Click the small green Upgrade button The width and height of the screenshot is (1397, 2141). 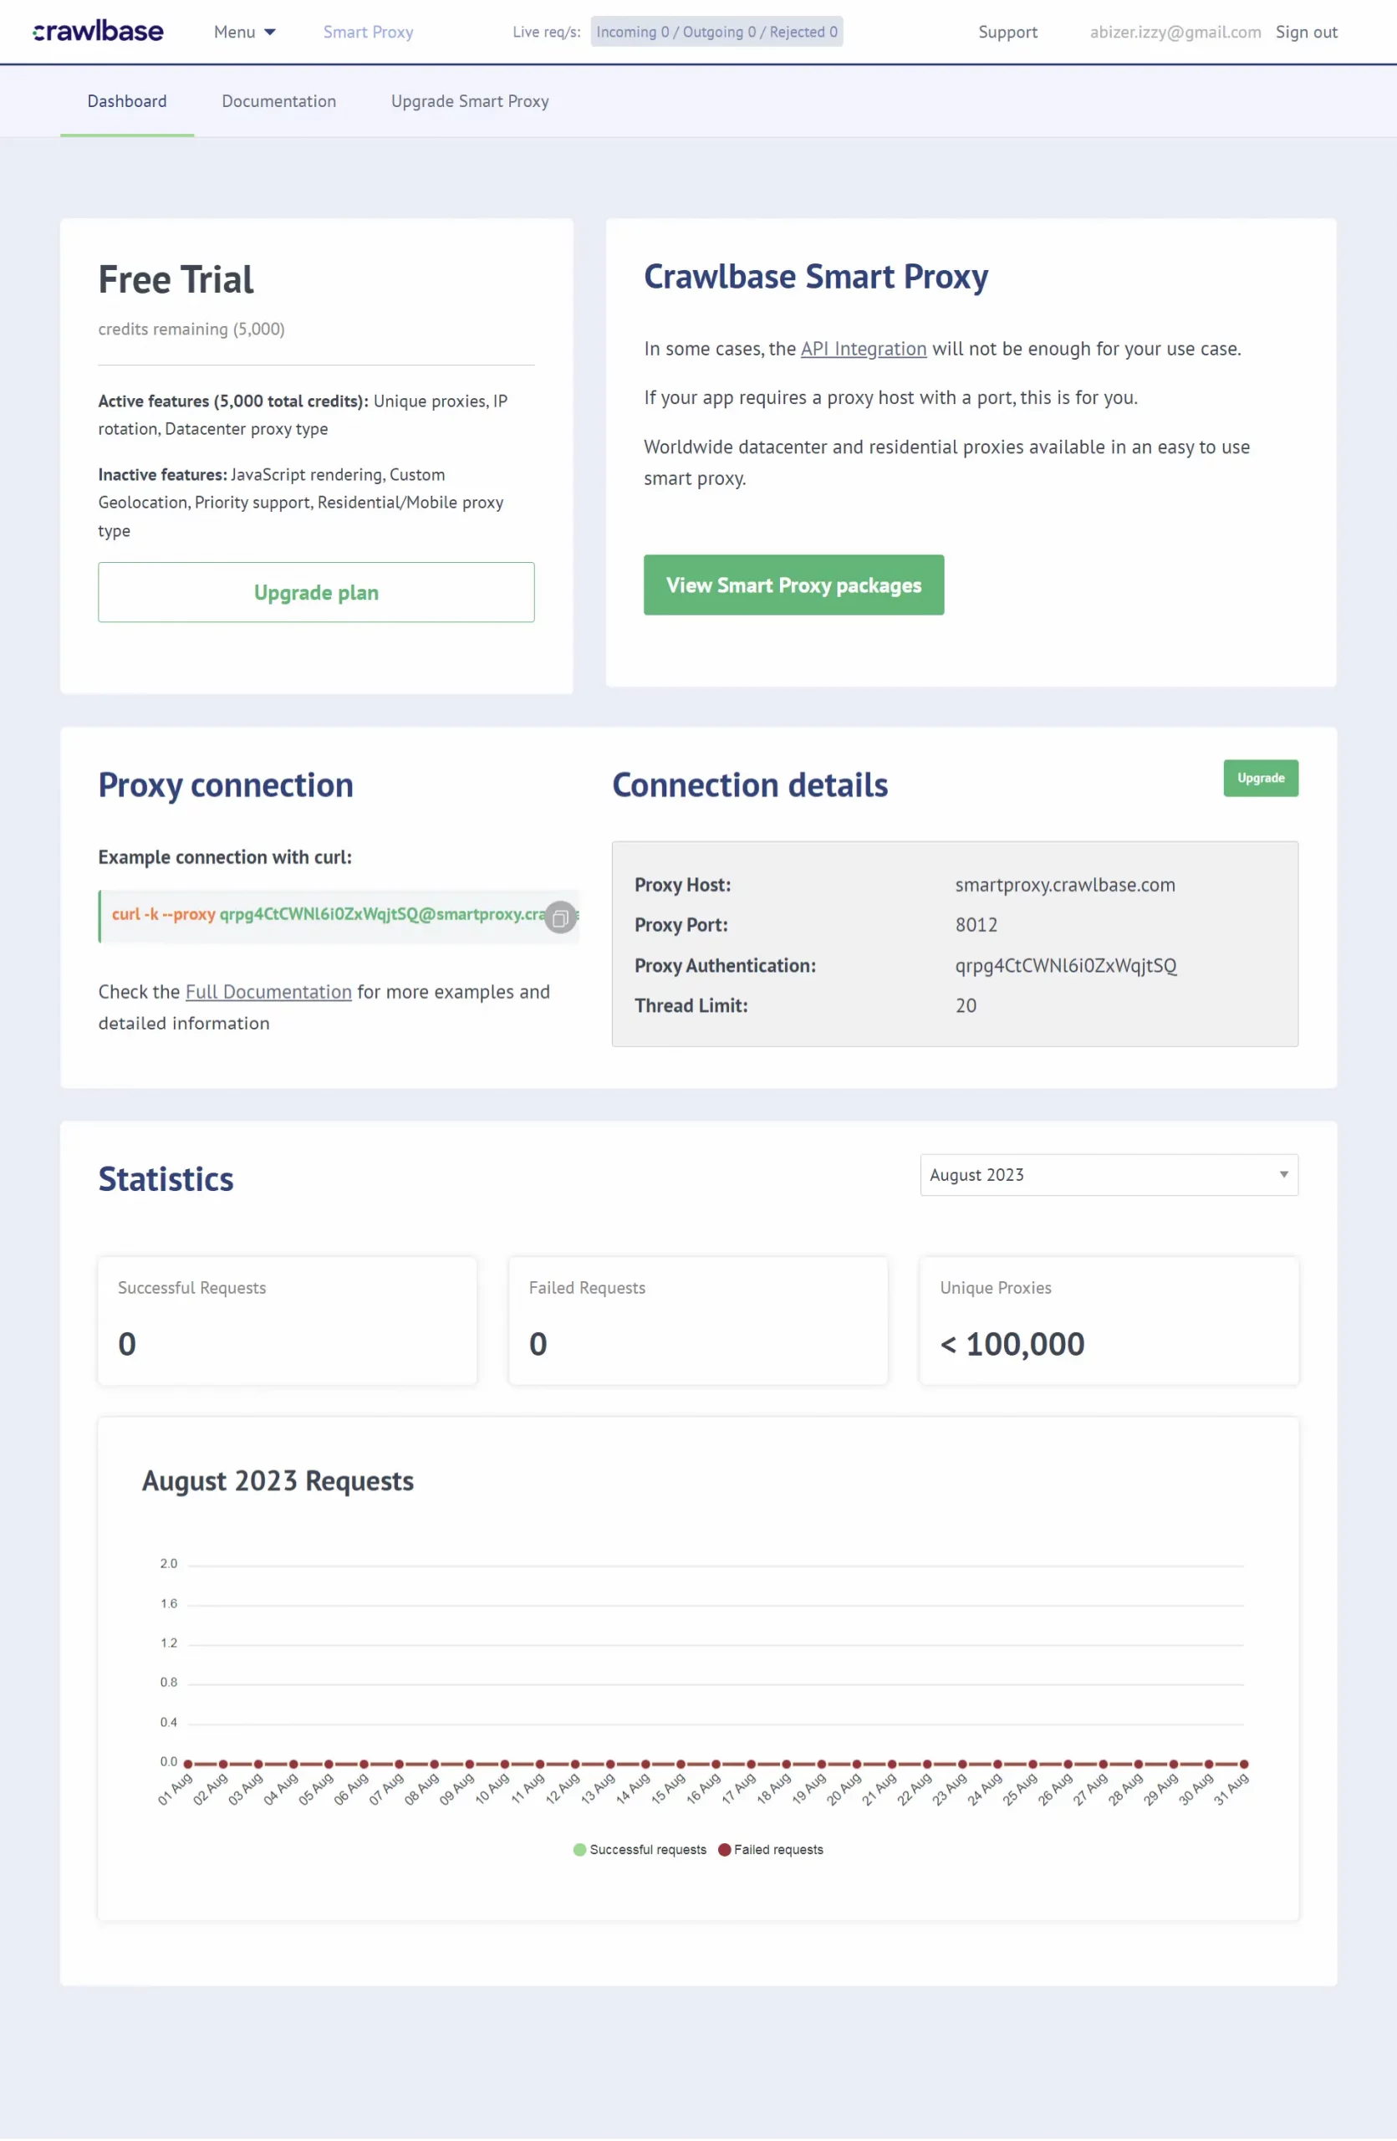pyautogui.click(x=1261, y=778)
